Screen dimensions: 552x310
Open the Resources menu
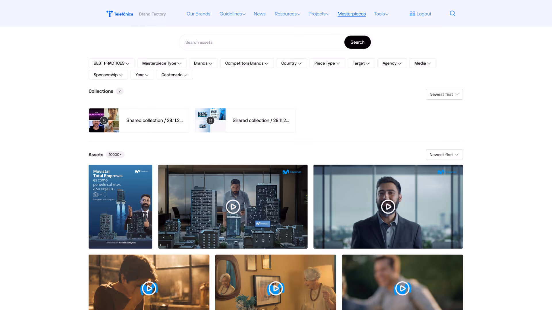click(x=287, y=14)
